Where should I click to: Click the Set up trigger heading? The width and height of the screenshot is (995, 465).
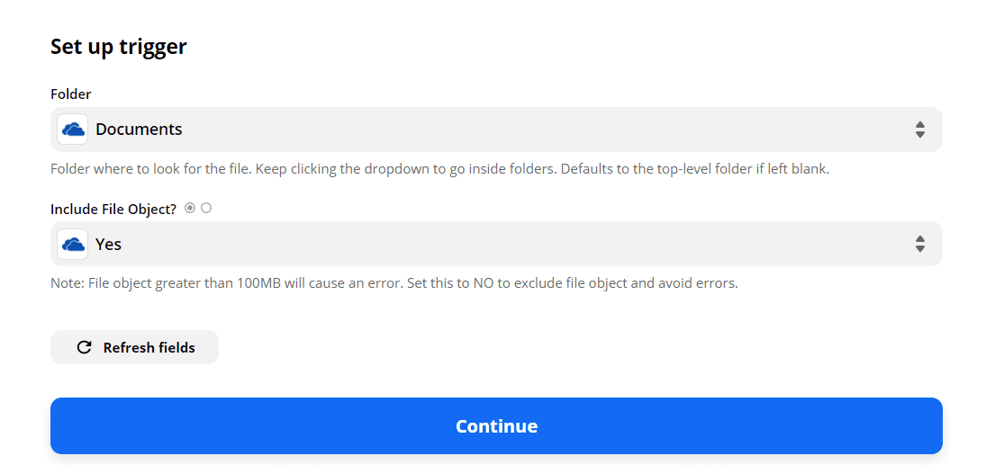(118, 47)
